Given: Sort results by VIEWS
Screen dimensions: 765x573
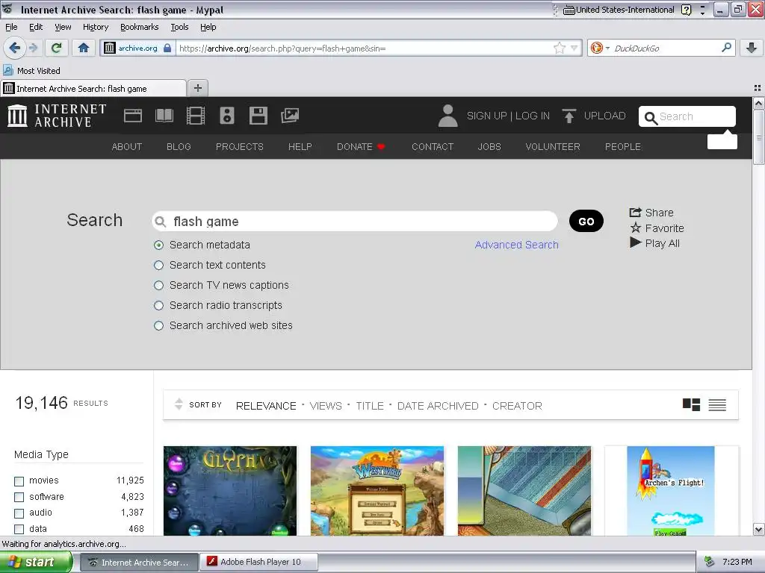Looking at the screenshot, I should pos(326,406).
